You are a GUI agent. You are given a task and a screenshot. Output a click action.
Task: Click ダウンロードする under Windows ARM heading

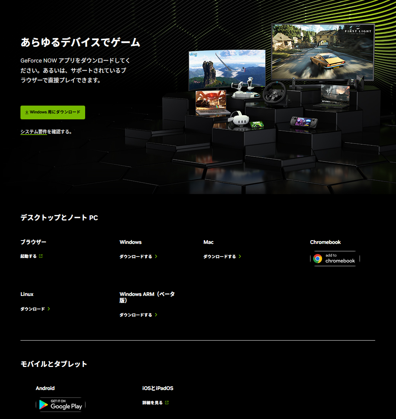click(135, 315)
